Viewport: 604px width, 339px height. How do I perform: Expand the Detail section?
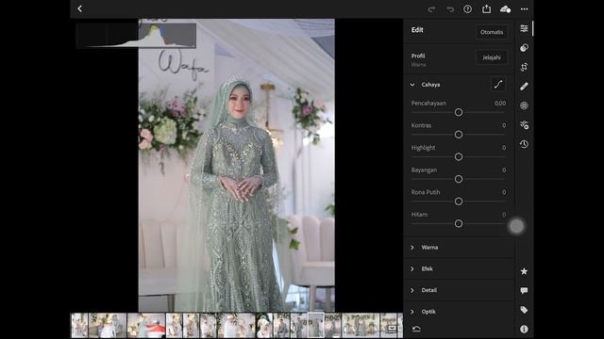pos(412,290)
